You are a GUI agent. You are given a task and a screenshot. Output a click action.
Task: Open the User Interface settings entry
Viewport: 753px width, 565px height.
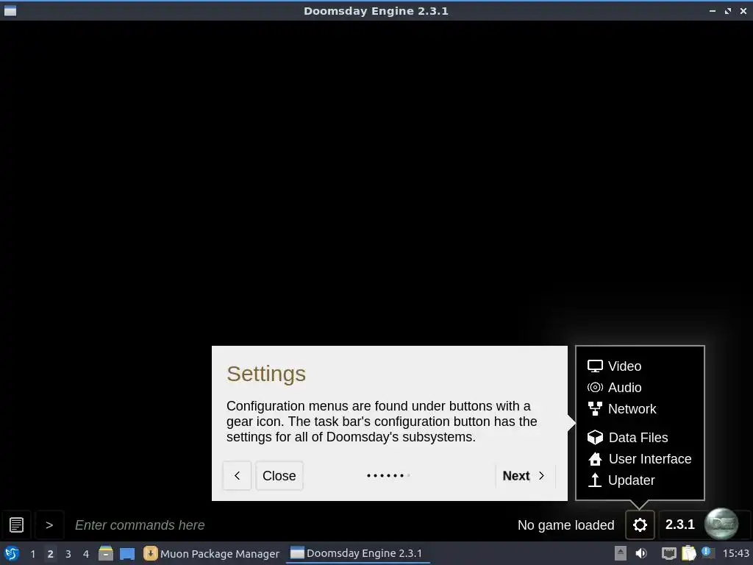[639, 459]
